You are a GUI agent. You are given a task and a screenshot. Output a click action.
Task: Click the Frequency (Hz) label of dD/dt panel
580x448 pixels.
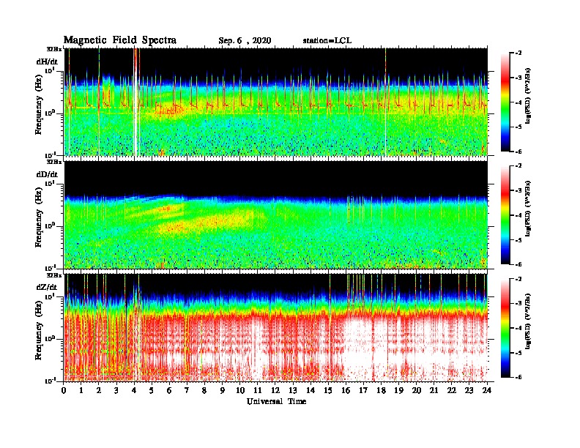tap(39, 218)
